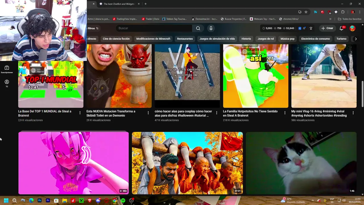Open the night stretching vlog Short thumbnail
364x205 pixels.
coord(324,76)
